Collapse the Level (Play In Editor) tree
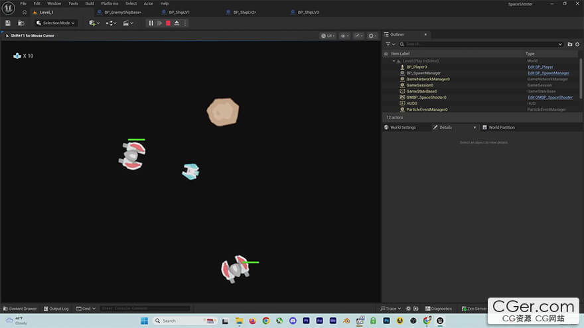Screen dimensions: 584x328 (x=394, y=61)
